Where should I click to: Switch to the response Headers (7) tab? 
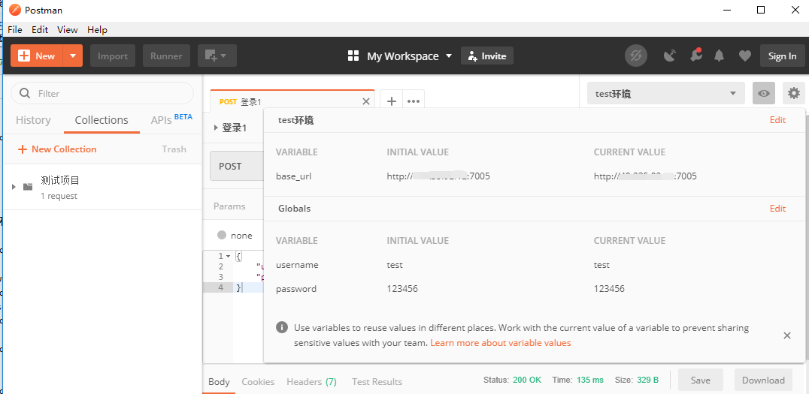pyautogui.click(x=311, y=382)
